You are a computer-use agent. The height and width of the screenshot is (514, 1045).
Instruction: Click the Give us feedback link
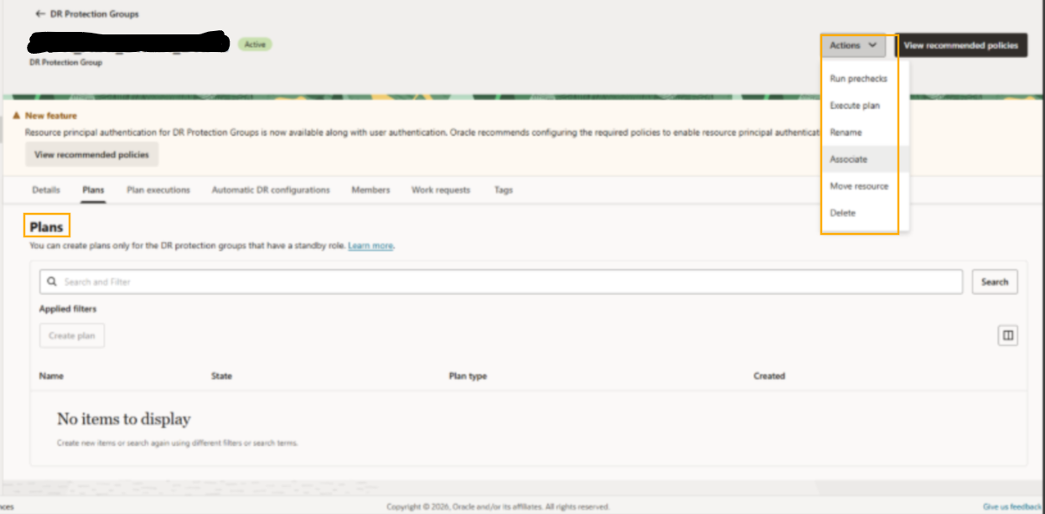click(1012, 506)
